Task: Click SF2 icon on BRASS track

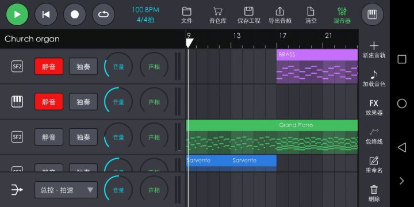Action: coord(17,67)
